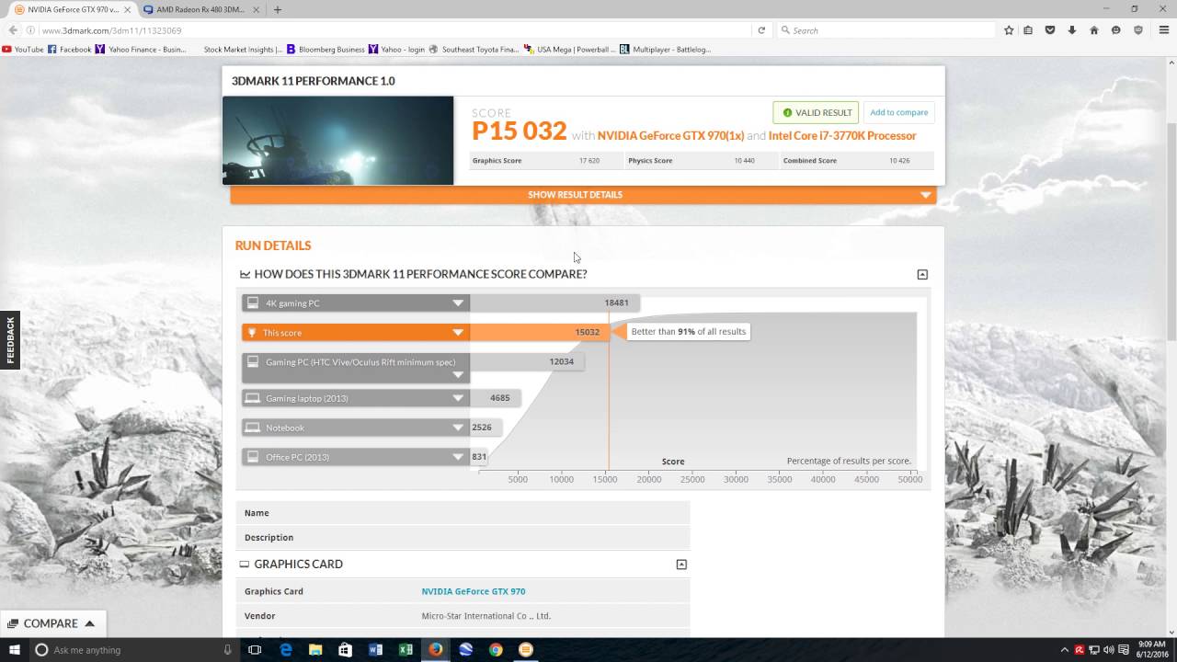1177x662 pixels.
Task: Reload the page with the refresh icon
Action: pos(761,30)
